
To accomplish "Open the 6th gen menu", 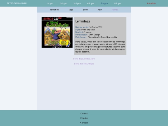I will 118,3.
